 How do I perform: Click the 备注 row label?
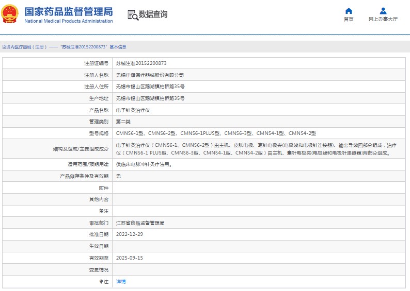pyautogui.click(x=104, y=211)
